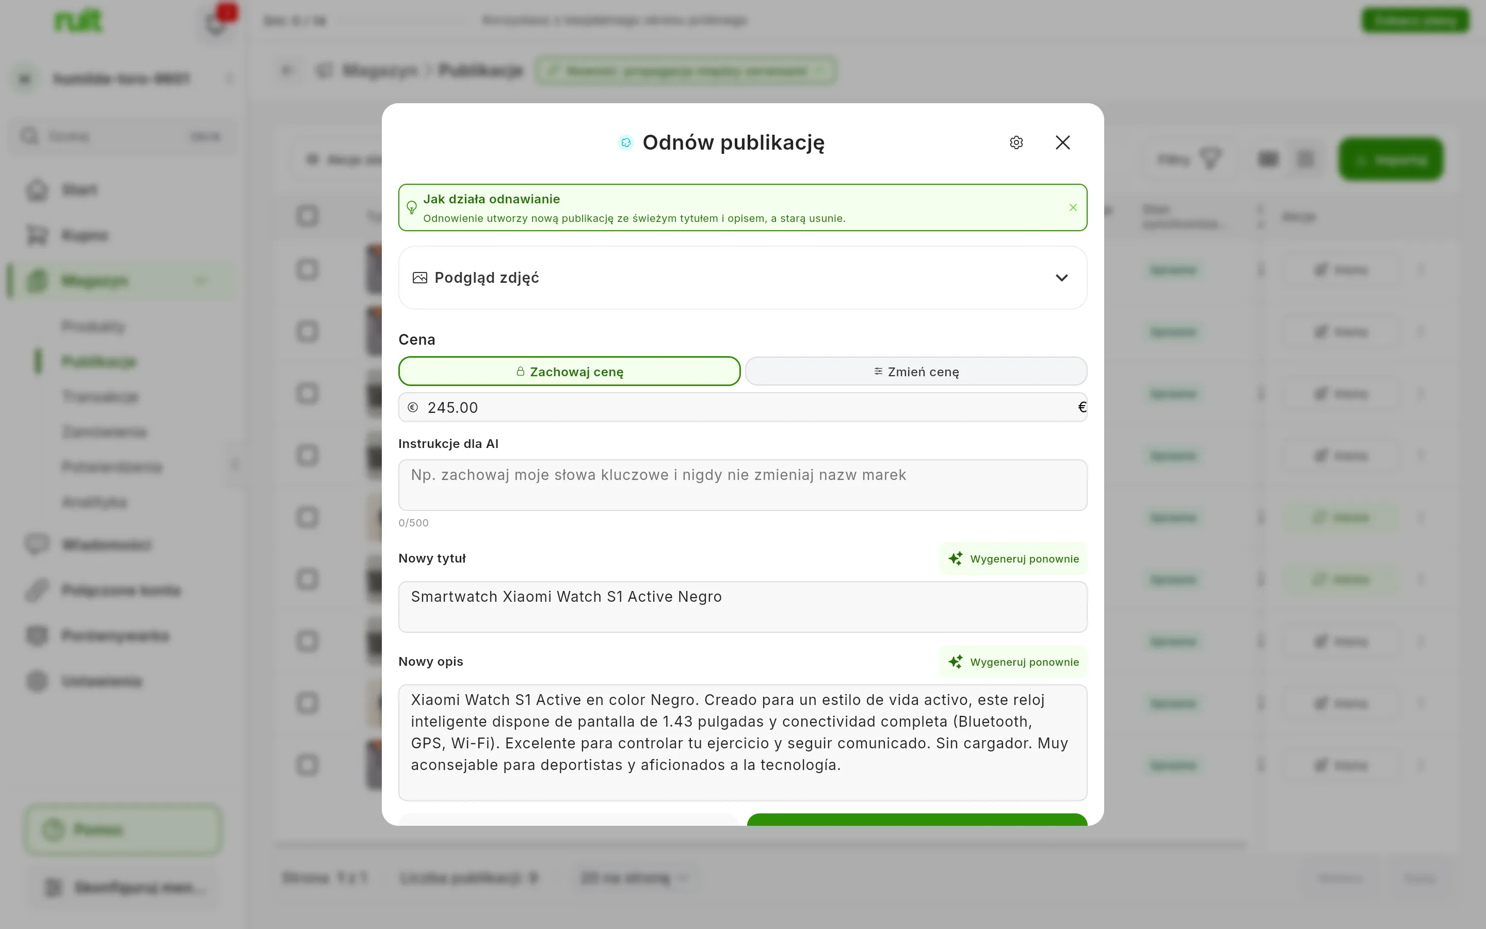Open the filter funnel icon in background

1211,160
